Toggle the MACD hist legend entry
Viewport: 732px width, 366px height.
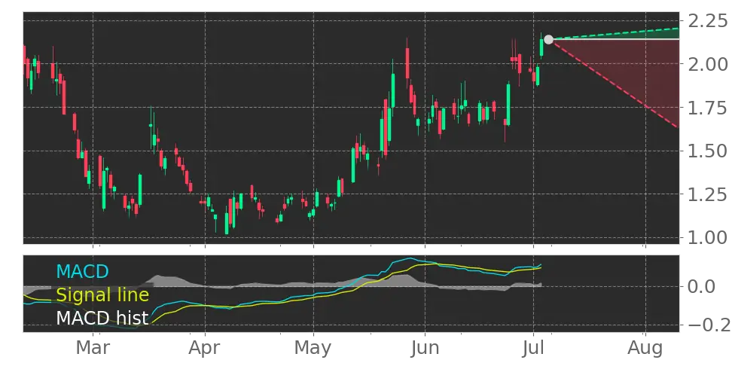click(x=102, y=319)
